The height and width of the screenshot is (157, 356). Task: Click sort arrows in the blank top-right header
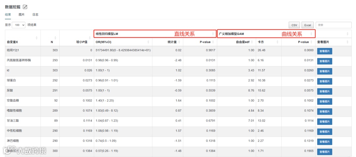(347, 34)
